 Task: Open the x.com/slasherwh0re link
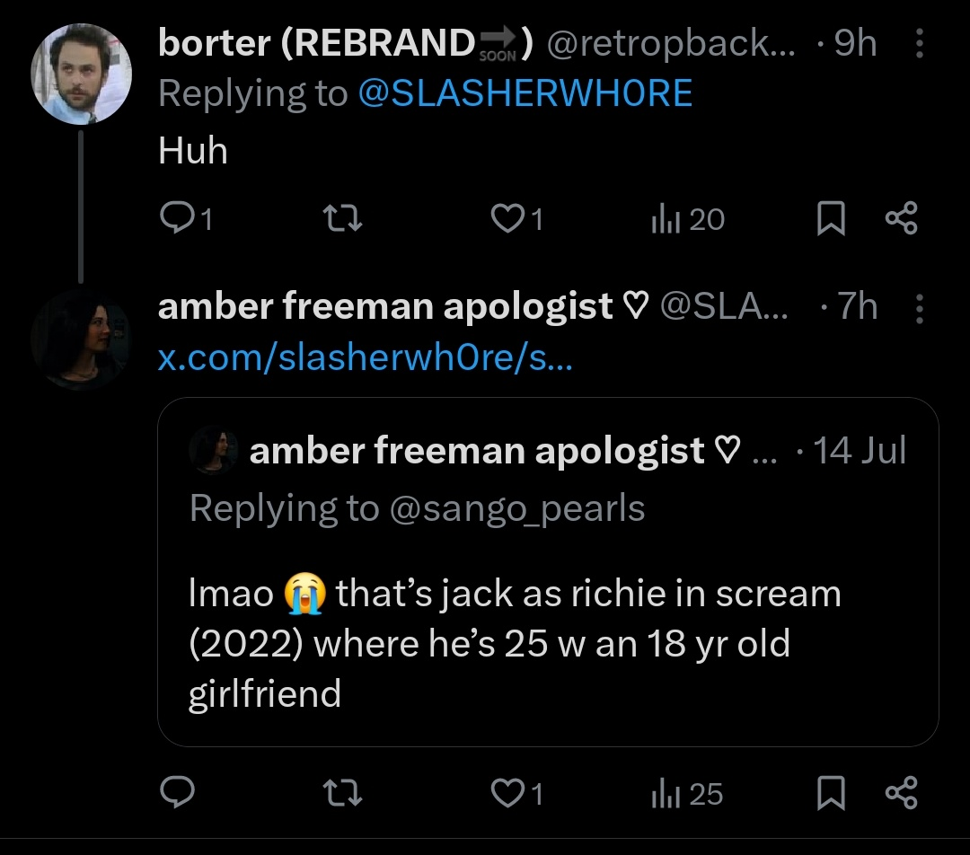point(366,359)
